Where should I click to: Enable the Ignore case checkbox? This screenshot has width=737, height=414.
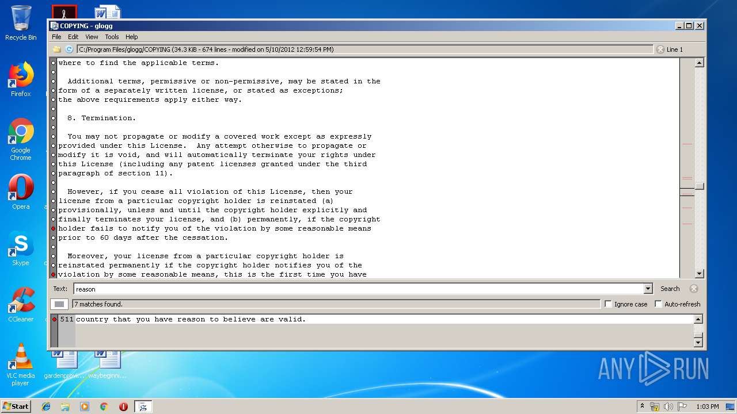(608, 304)
